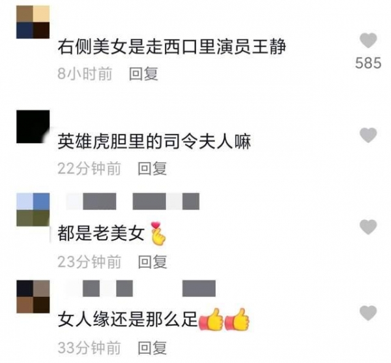Open the black avatar of 22分钟前 commenter
The height and width of the screenshot is (363, 391).
33,127
